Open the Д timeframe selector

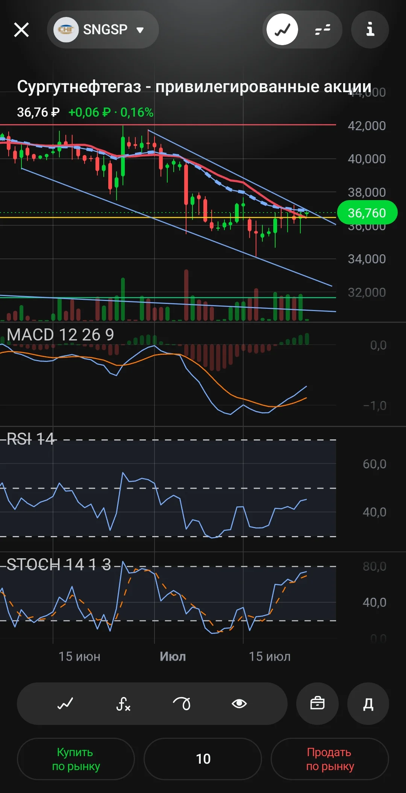tap(368, 703)
